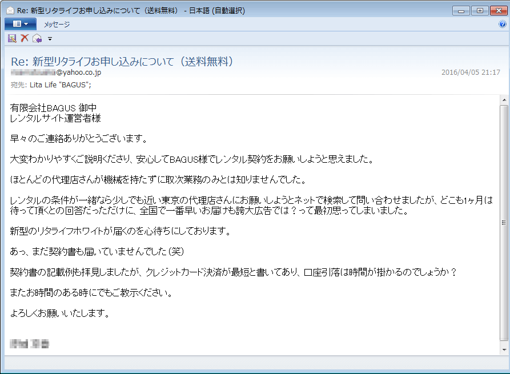Click the line あっ、まだ契約書も届いていませんでした(笑)
Screen dimensions: 510x374
click(x=97, y=251)
